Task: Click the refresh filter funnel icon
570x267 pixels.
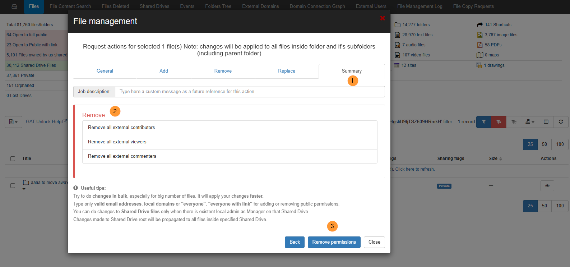Action: (x=514, y=122)
